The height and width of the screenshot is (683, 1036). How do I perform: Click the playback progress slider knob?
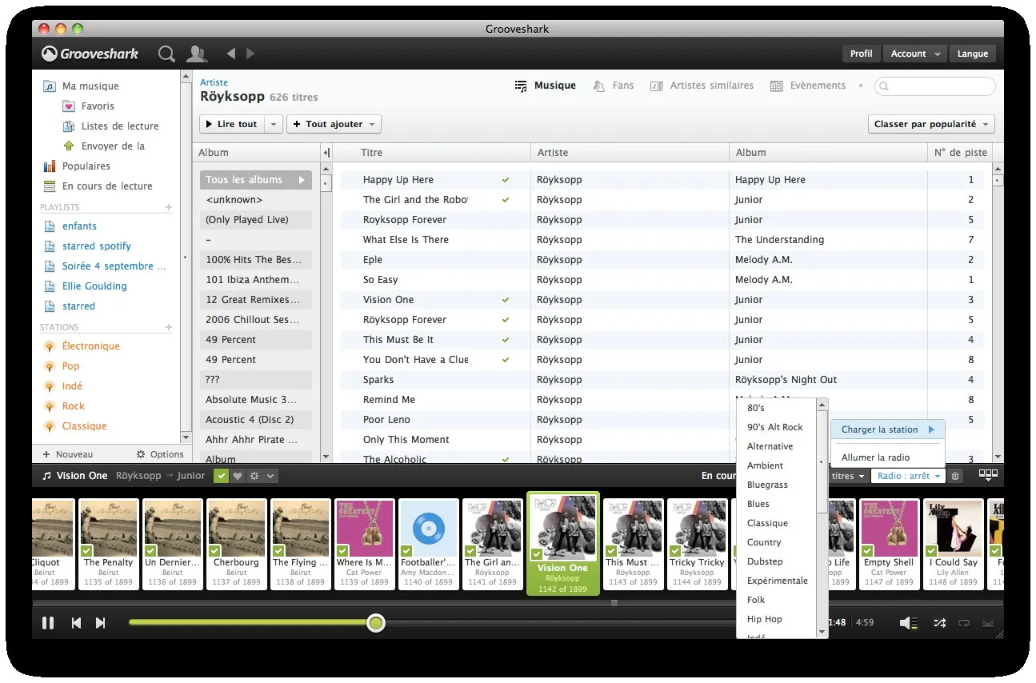pyautogui.click(x=376, y=622)
